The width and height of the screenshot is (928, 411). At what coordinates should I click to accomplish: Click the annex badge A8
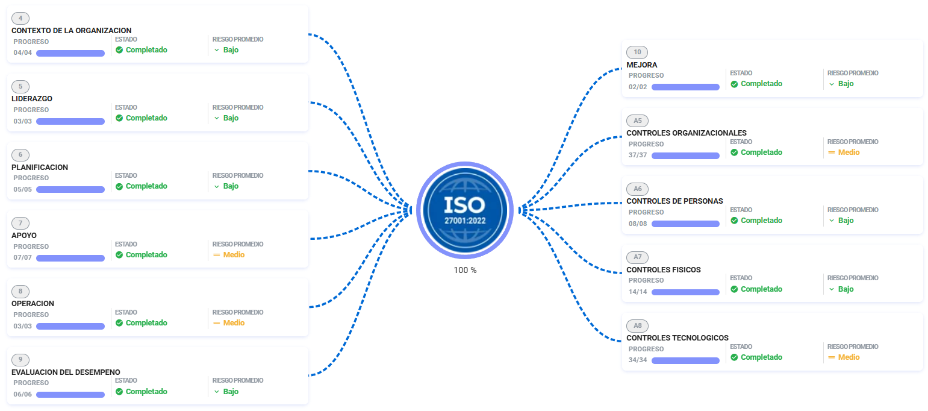637,325
